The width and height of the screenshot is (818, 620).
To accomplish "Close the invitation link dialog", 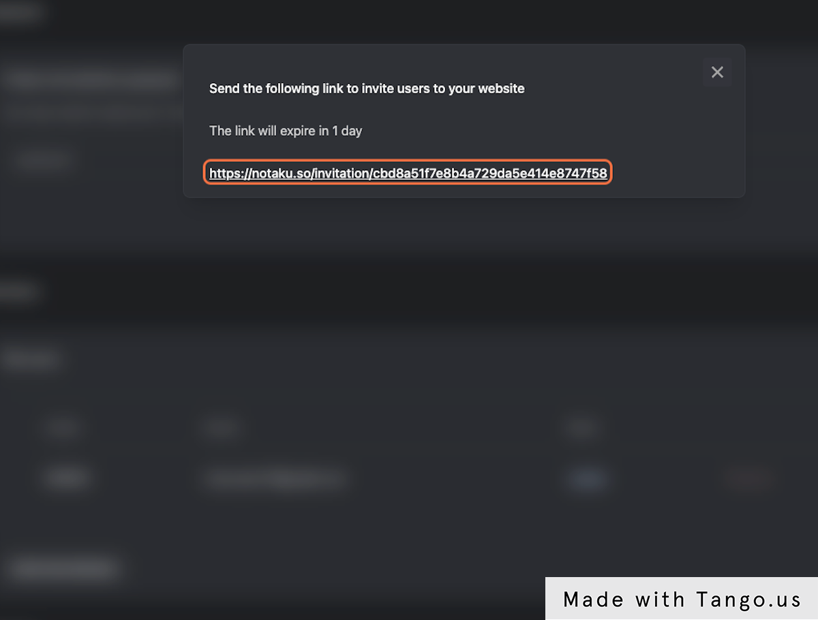I will [x=717, y=72].
